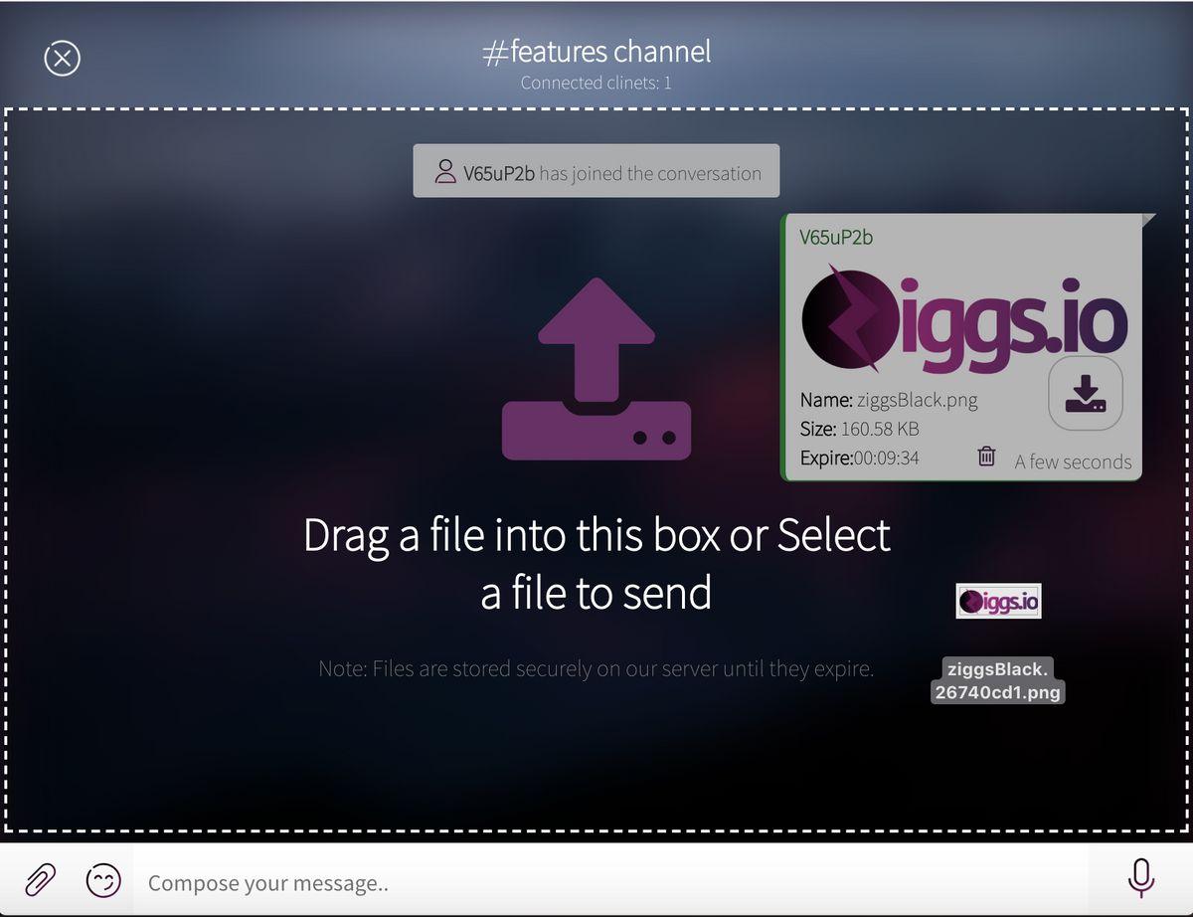Image resolution: width=1193 pixels, height=917 pixels.
Task: Click the user icon in join notification
Action: click(x=445, y=172)
